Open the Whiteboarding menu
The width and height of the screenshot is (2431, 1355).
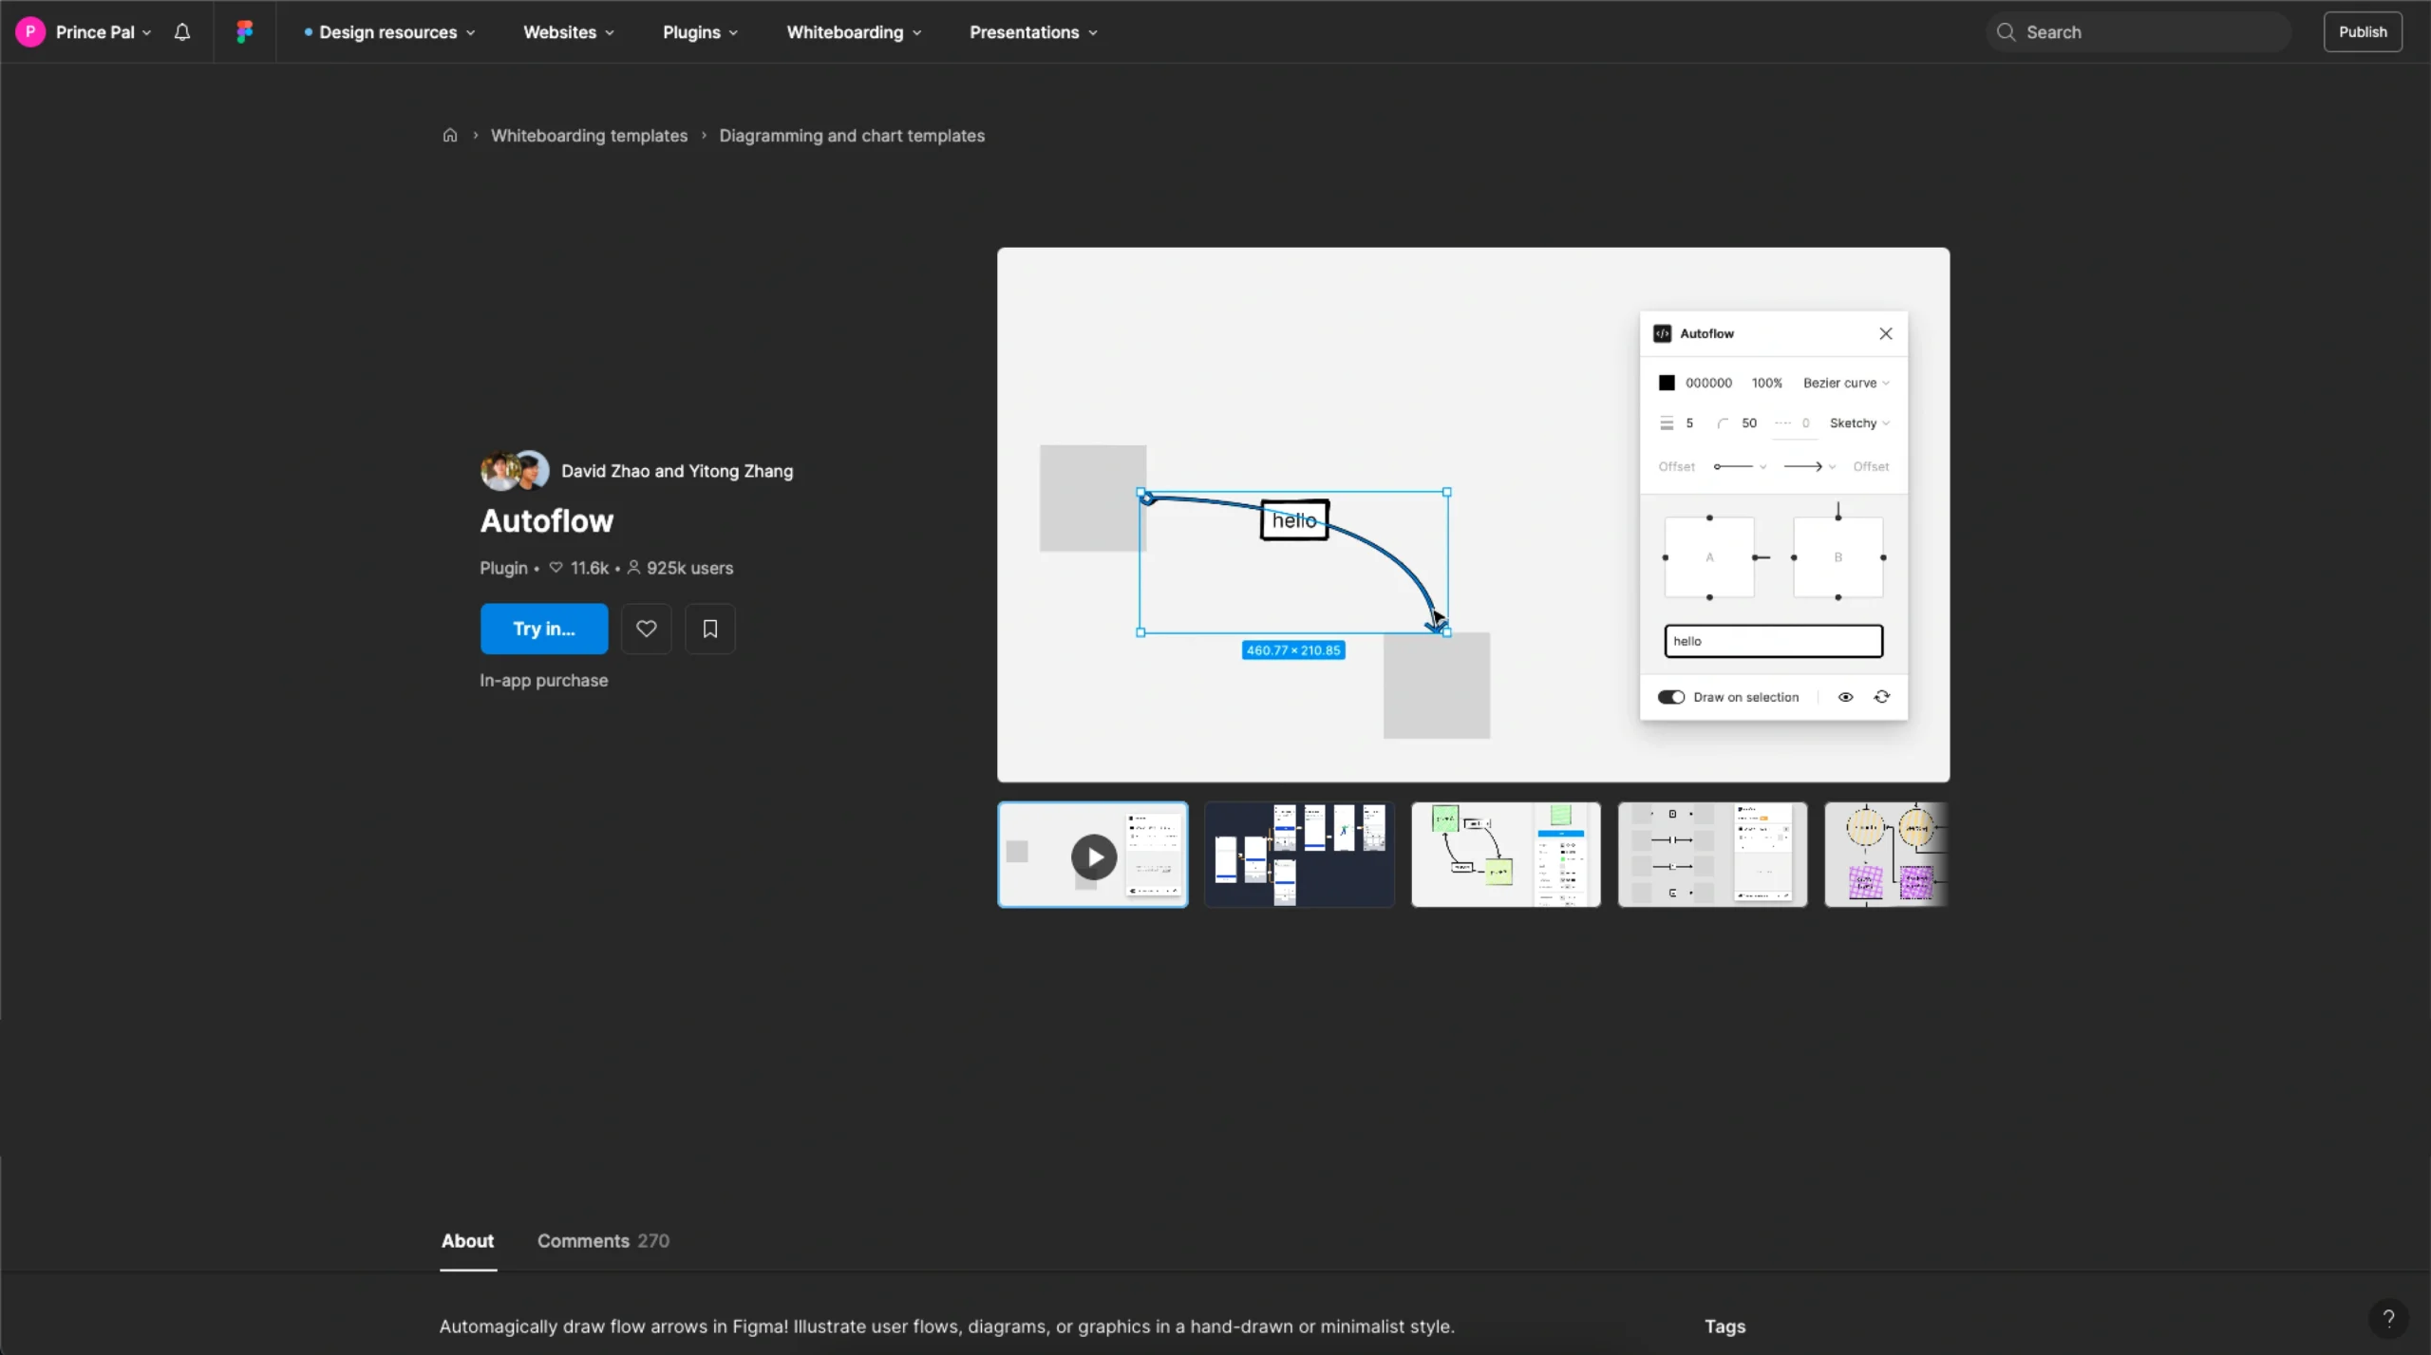(854, 32)
